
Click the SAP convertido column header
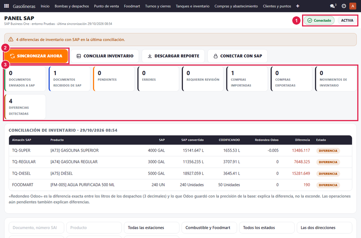pos(192,140)
